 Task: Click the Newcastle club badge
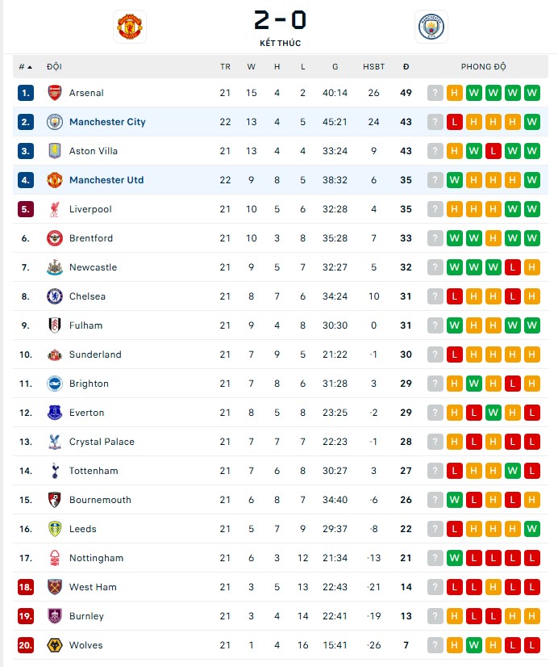pyautogui.click(x=55, y=267)
